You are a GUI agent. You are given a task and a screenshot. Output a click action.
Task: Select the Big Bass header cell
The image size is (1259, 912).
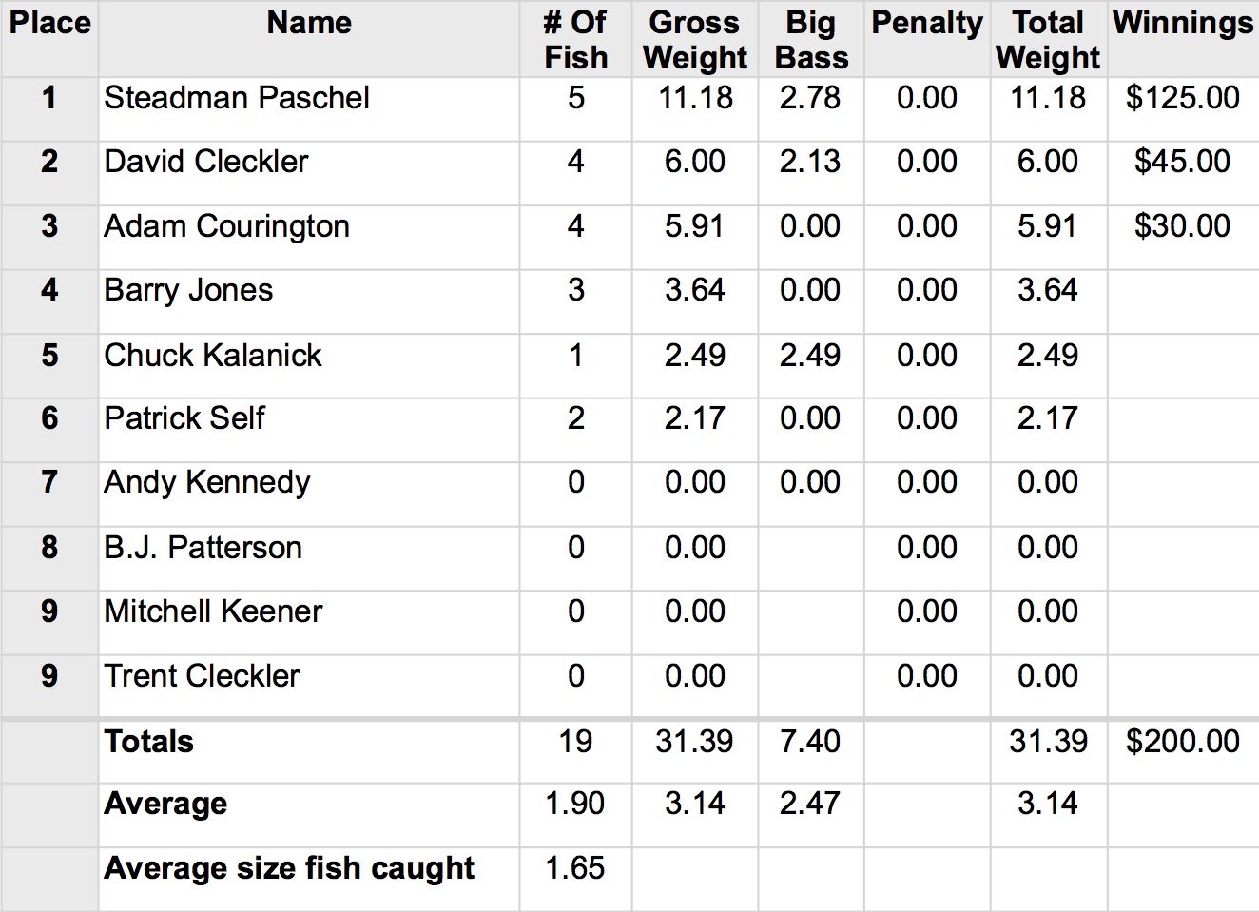pos(811,40)
